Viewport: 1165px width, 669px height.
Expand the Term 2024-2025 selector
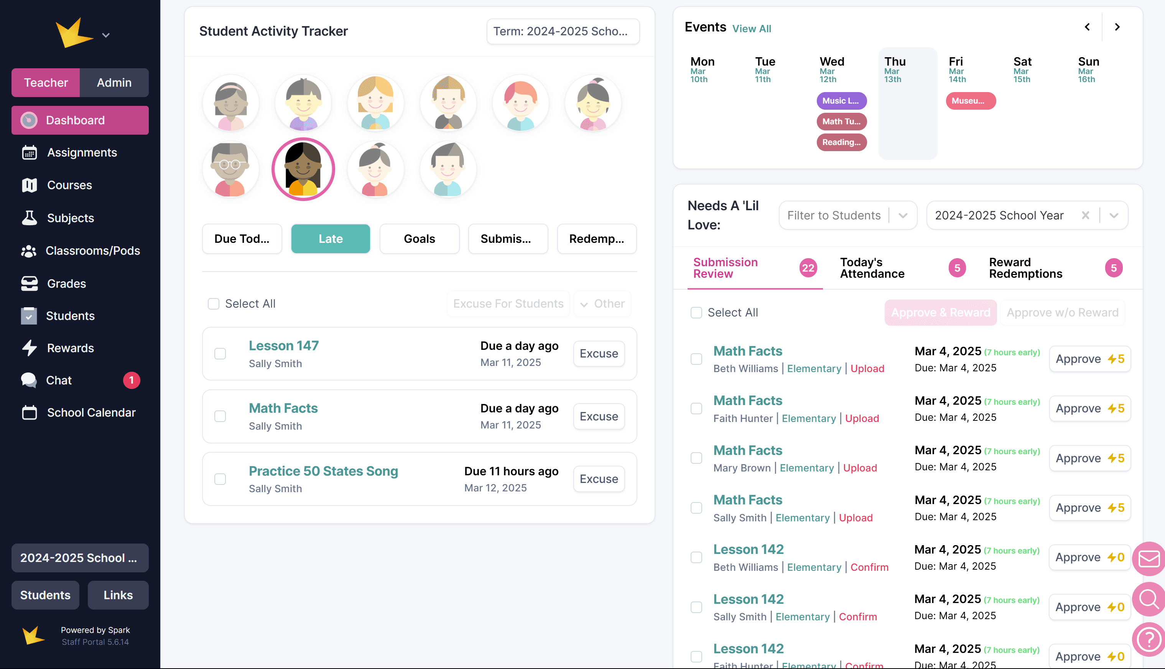click(x=563, y=31)
